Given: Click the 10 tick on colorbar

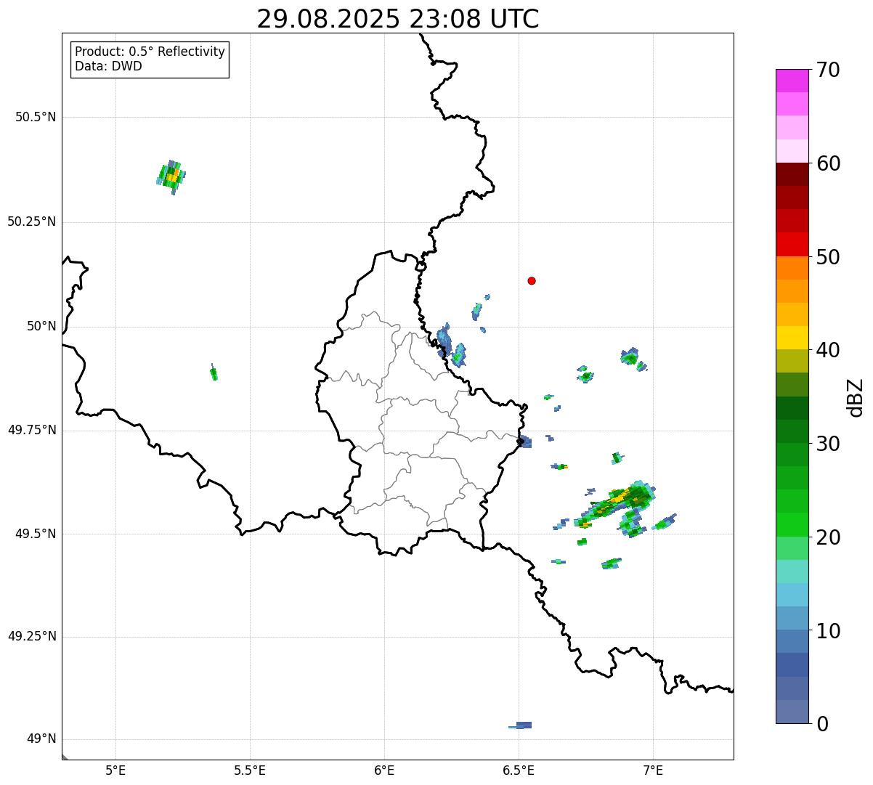Looking at the screenshot, I should pyautogui.click(x=828, y=630).
